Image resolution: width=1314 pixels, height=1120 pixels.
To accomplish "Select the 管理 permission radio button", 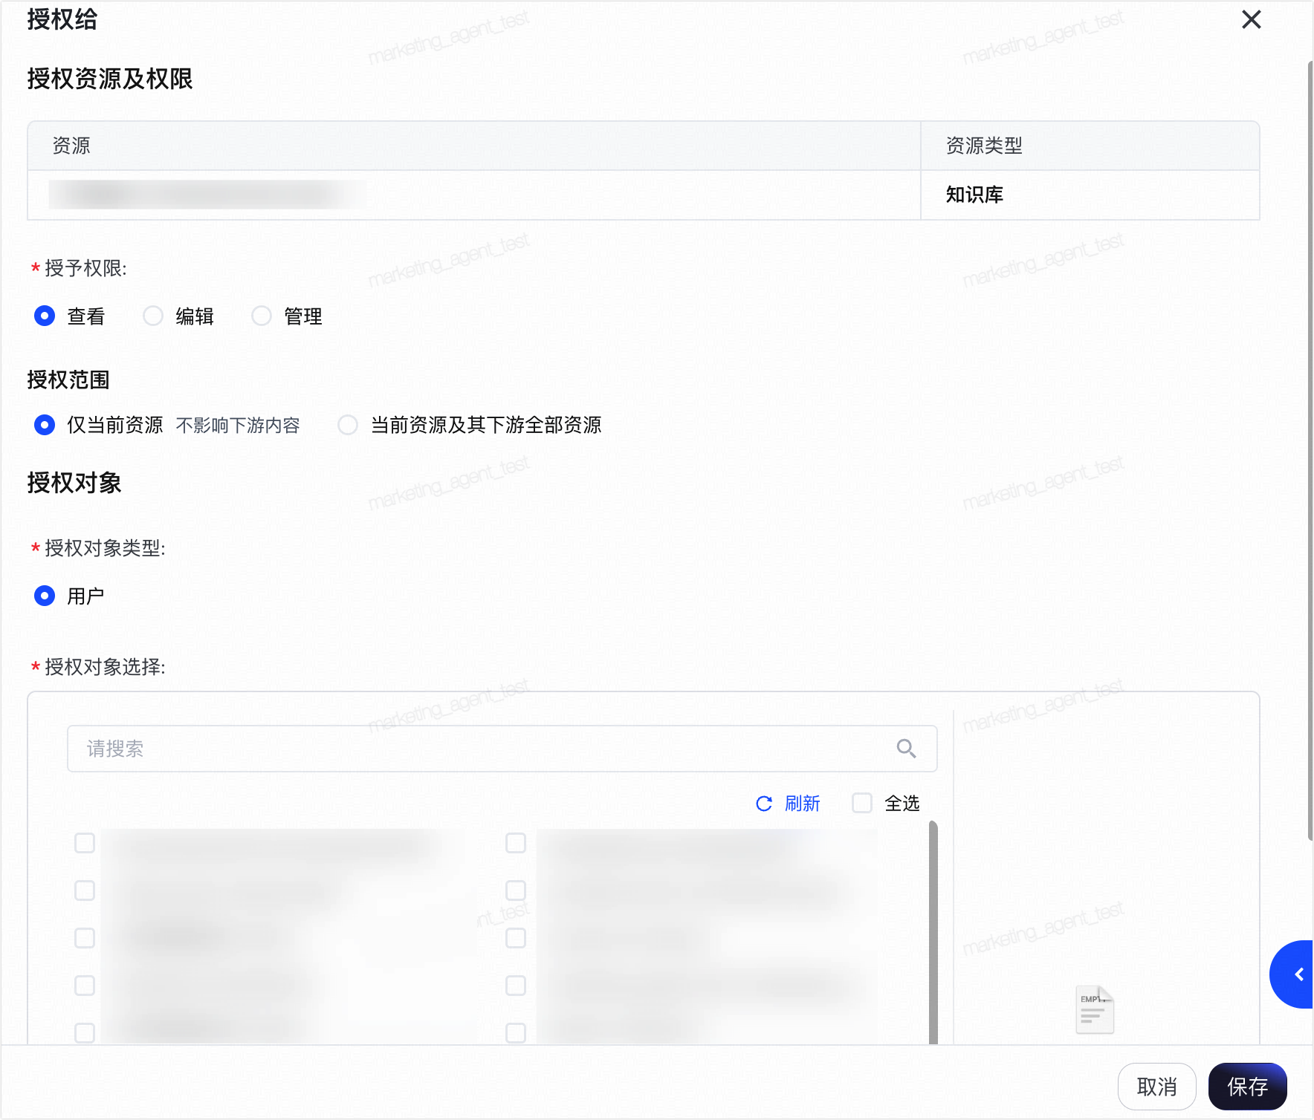I will [262, 316].
